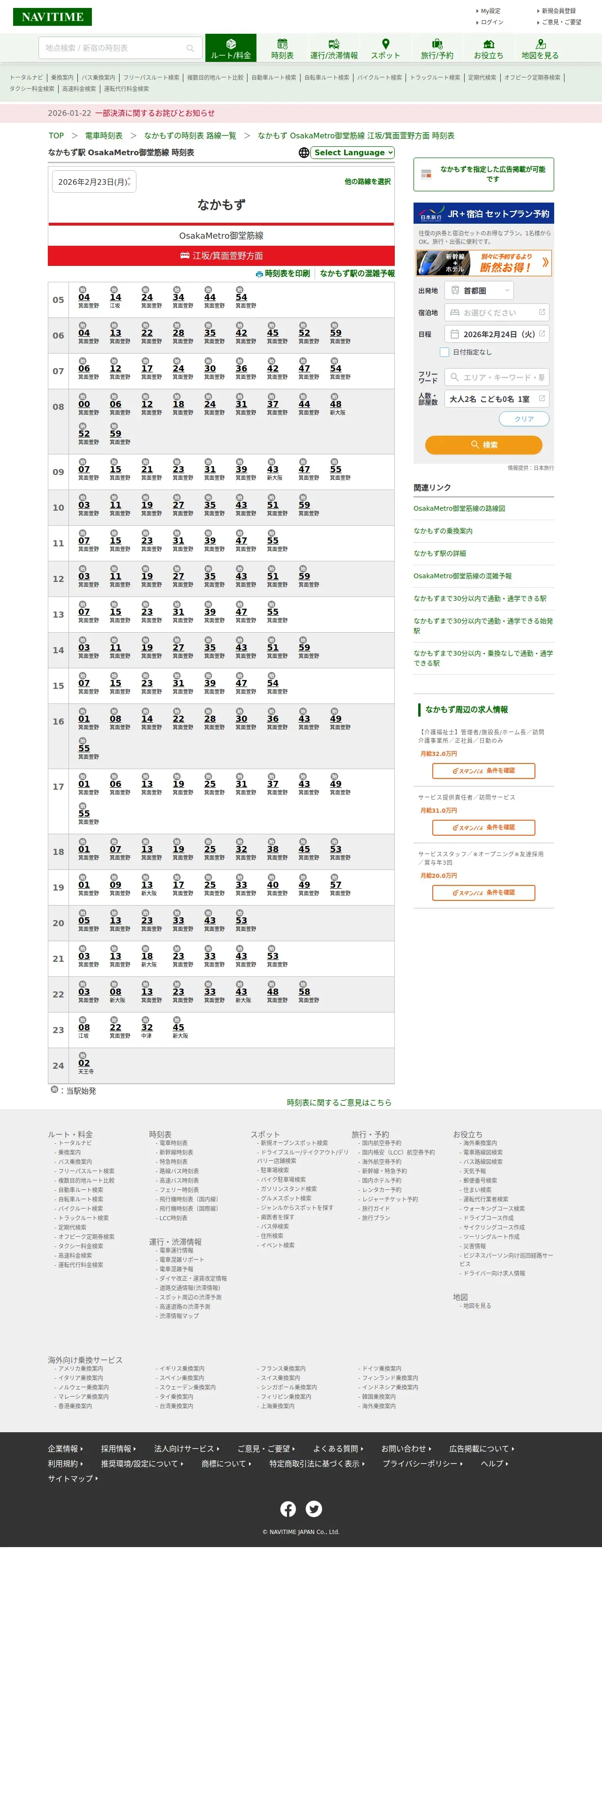Image resolution: width=602 pixels, height=1813 pixels.
Task: Click the なかもずを指定した広告掲載 box
Action: (x=484, y=174)
